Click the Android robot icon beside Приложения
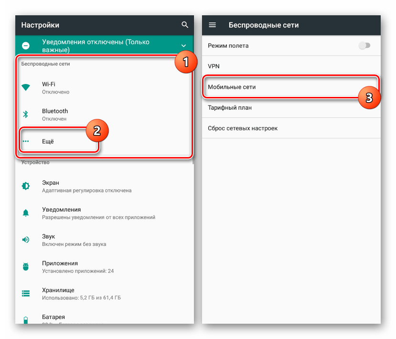Viewport: 396px width, 339px height. tap(26, 266)
